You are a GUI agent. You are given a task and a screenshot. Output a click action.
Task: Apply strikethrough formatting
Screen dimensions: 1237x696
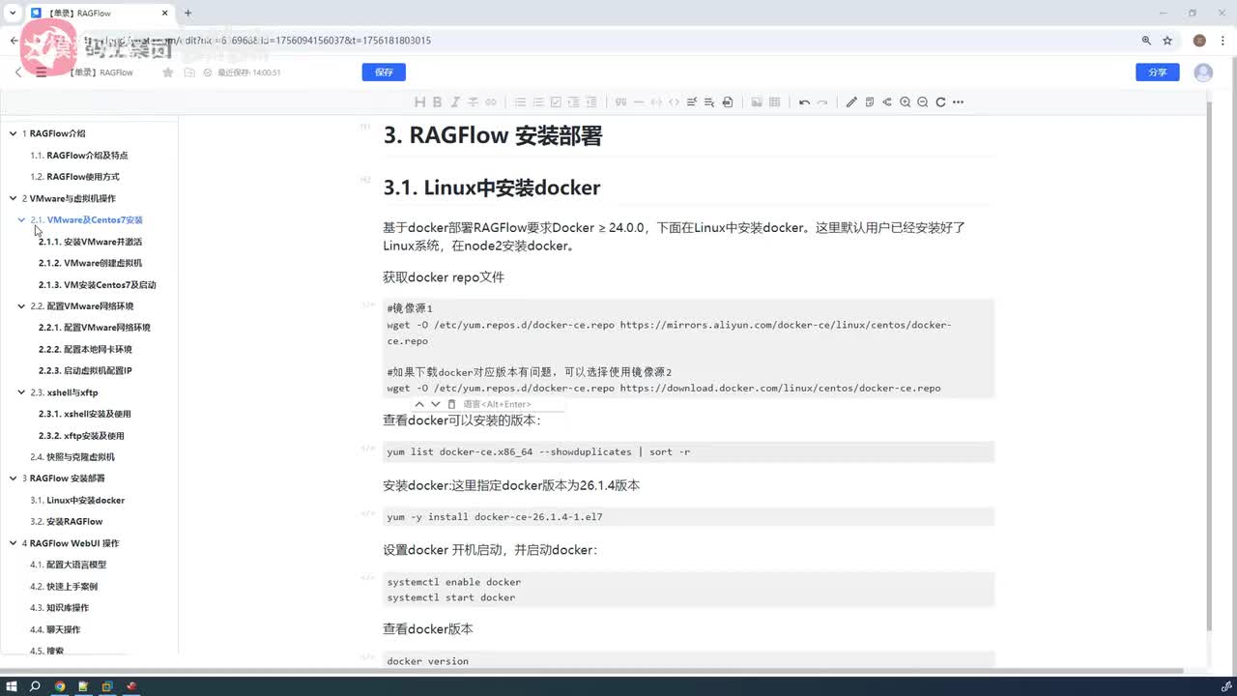point(473,101)
